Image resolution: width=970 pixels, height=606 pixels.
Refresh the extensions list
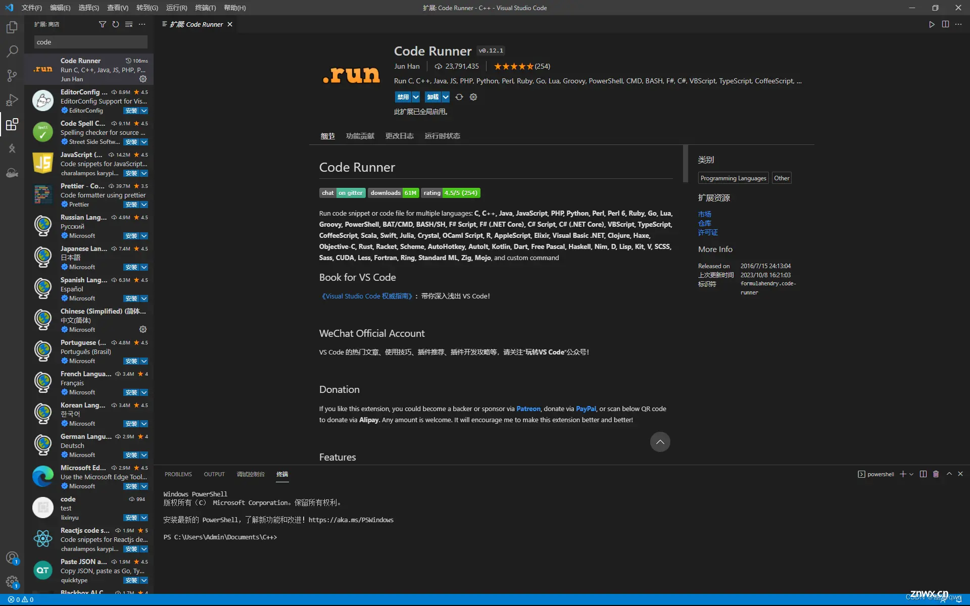click(x=116, y=24)
